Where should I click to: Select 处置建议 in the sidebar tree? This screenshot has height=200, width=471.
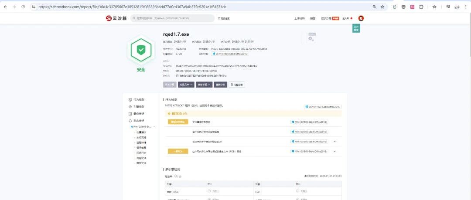(x=141, y=132)
